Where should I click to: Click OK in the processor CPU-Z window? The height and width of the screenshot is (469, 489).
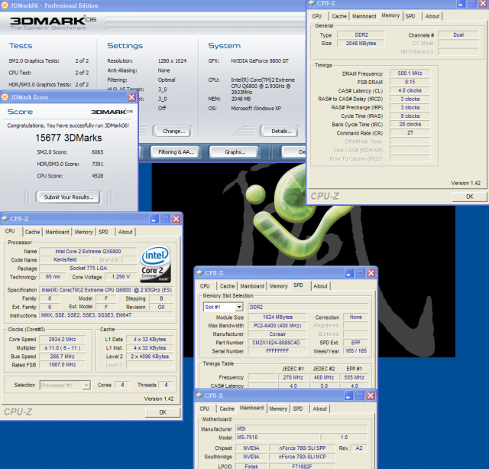click(x=163, y=412)
